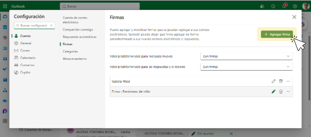Open the app launcher grid icon
The width and height of the screenshot is (311, 137).
[5, 6]
